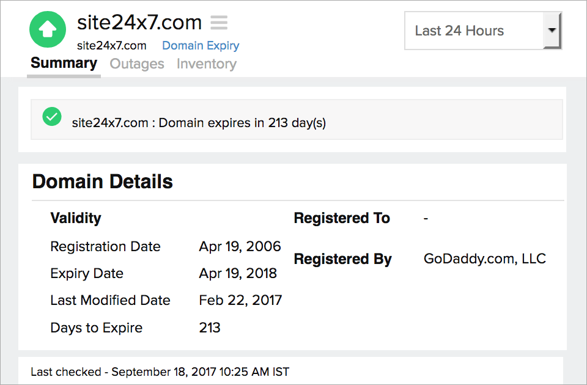This screenshot has width=587, height=385.
Task: Open the hamburger menu beside site24x7.com
Action: [x=218, y=23]
